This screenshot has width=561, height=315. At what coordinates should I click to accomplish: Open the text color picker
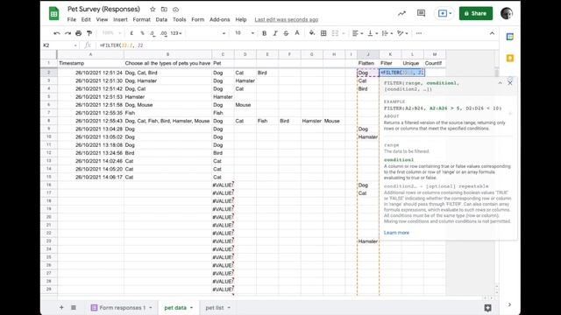[x=297, y=33]
